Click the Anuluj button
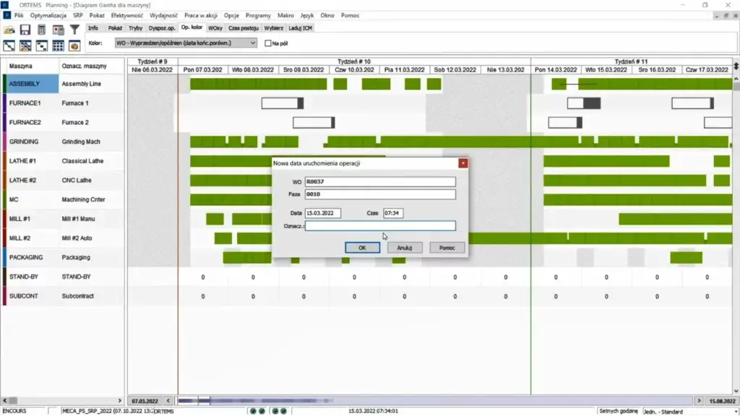The width and height of the screenshot is (740, 416). (x=404, y=248)
